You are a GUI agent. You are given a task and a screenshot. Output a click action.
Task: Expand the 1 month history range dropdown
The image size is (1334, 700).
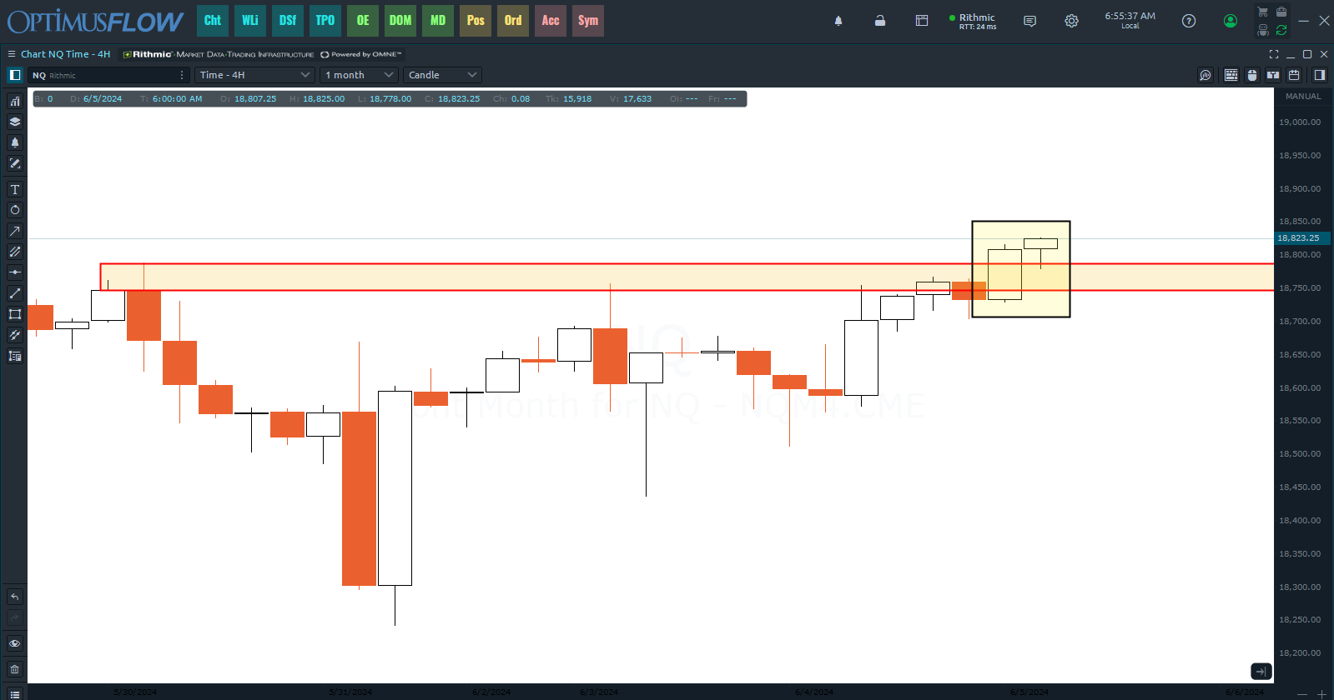pos(360,75)
